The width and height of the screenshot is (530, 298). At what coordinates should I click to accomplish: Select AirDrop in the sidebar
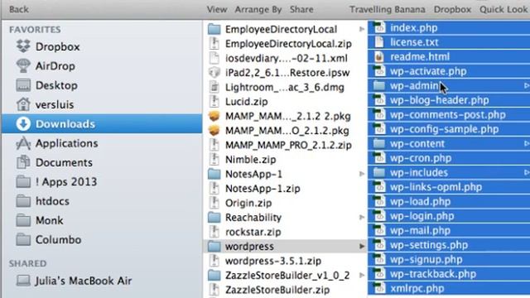click(x=46, y=66)
